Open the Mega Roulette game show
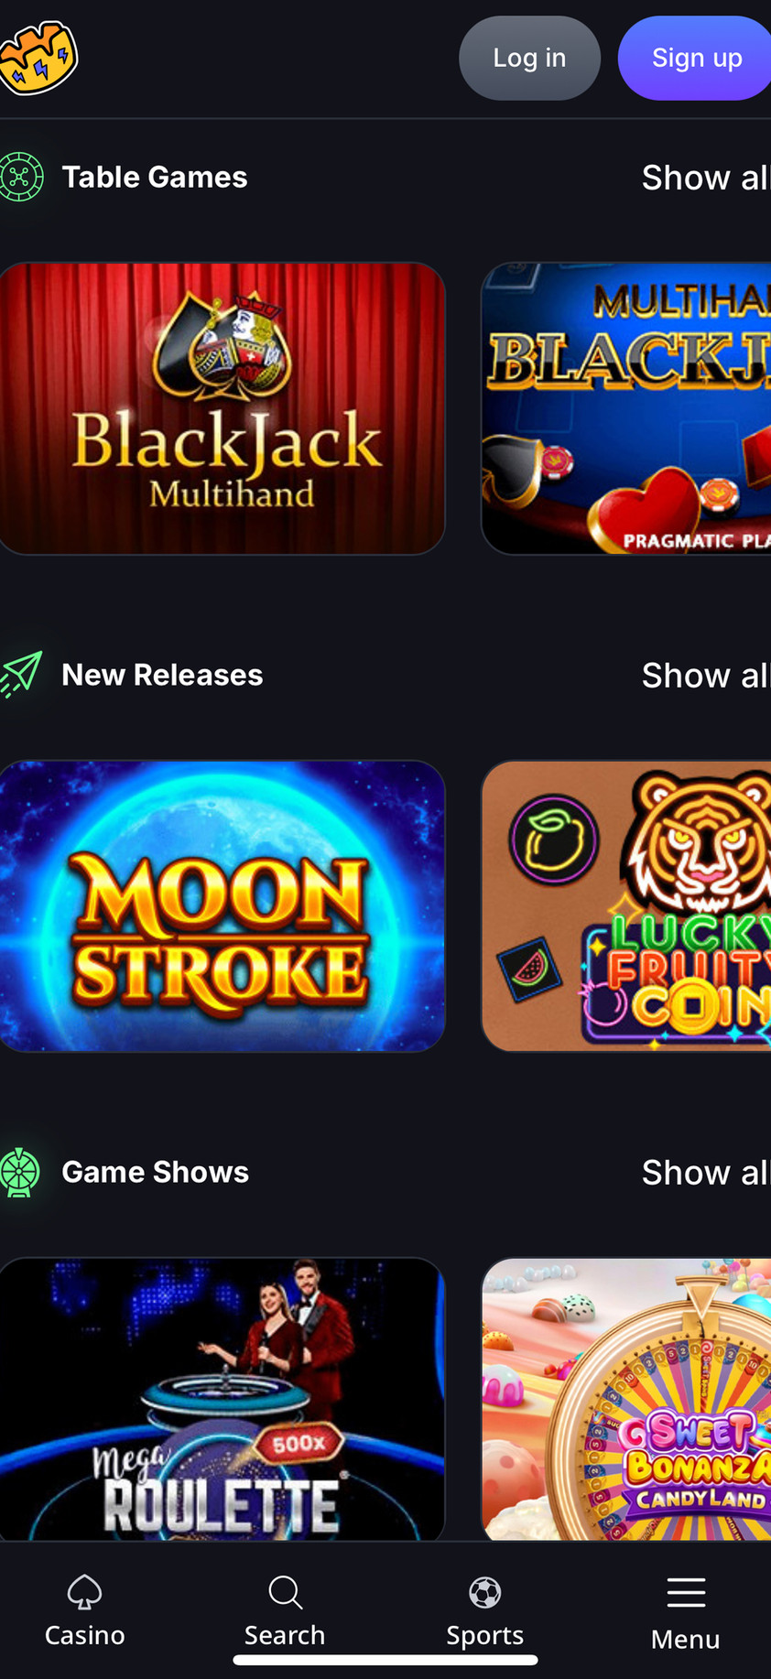 point(222,1399)
